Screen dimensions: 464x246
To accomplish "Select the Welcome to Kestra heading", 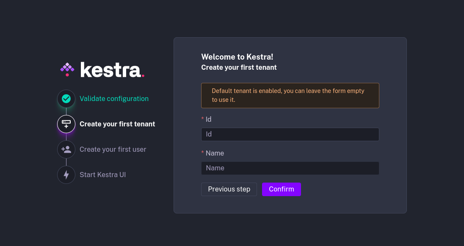I will (237, 56).
